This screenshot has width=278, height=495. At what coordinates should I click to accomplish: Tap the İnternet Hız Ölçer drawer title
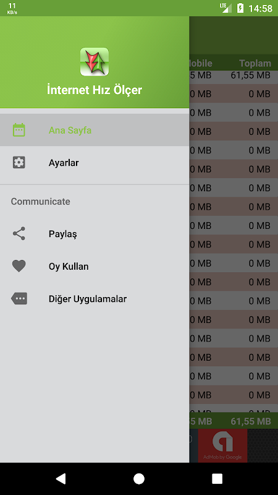(x=95, y=90)
